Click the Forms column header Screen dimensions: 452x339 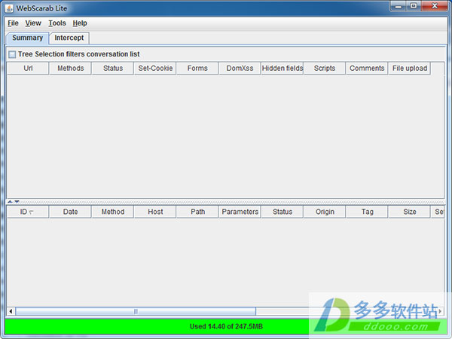pyautogui.click(x=197, y=69)
